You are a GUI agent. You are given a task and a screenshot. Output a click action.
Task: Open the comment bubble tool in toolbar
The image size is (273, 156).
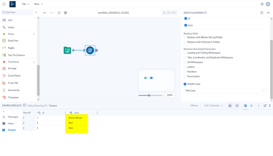tap(59, 13)
